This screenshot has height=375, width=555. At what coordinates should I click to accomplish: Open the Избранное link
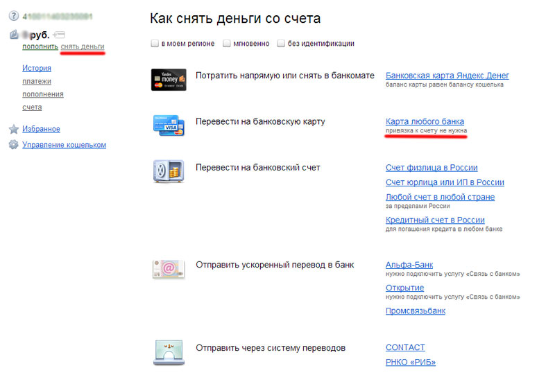click(41, 129)
